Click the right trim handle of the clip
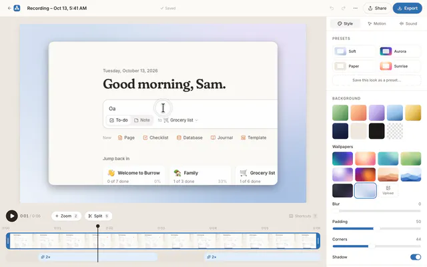Viewport: 427px width, 267px height. coord(318,241)
